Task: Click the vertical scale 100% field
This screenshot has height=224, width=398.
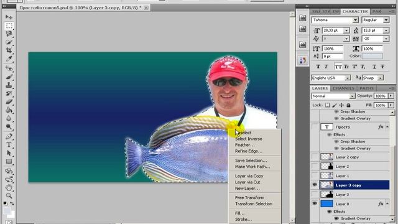Action: tap(333, 49)
